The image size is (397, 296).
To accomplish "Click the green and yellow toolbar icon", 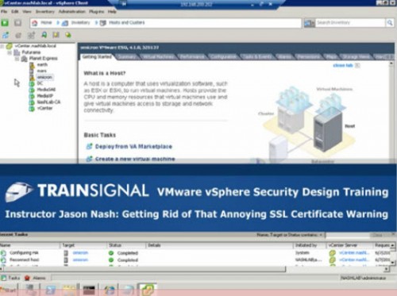I will tap(68, 35).
